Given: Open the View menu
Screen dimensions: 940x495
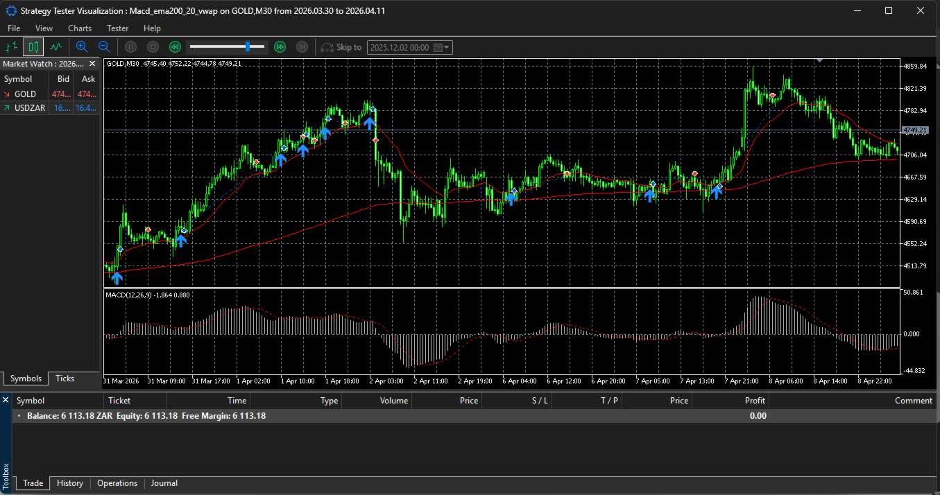Looking at the screenshot, I should click(x=44, y=28).
